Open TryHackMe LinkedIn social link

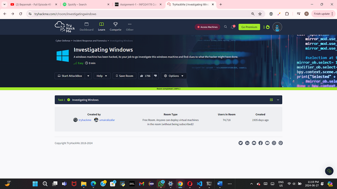coord(247,143)
